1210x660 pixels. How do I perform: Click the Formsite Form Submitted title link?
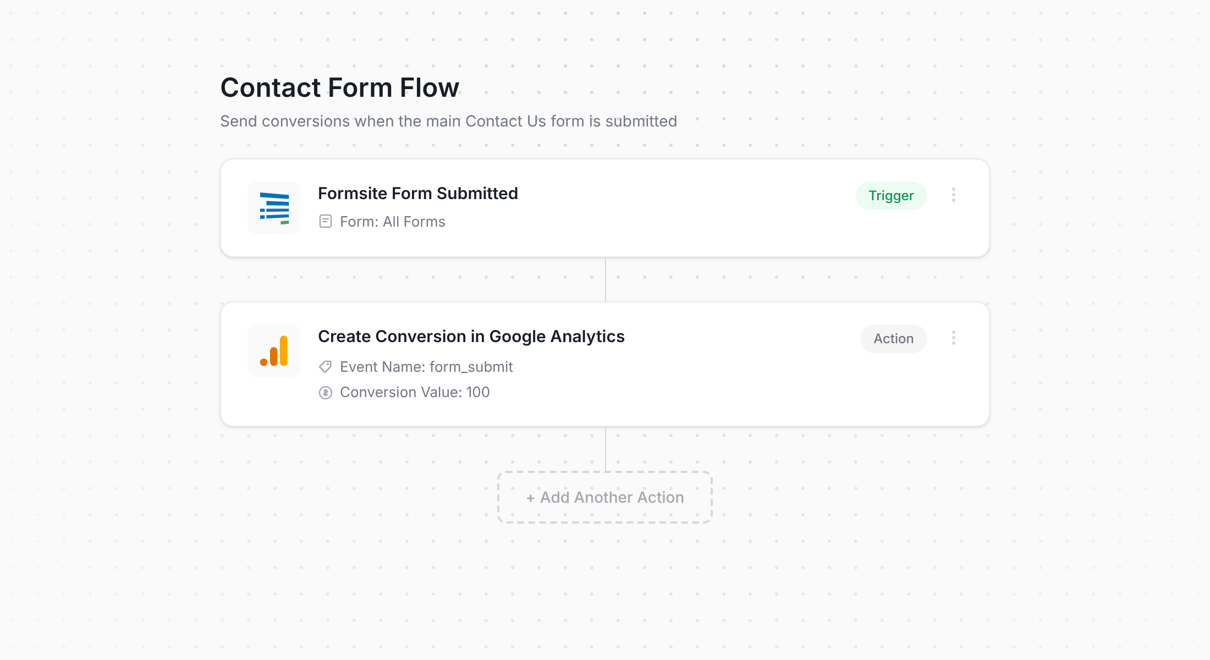pyautogui.click(x=418, y=193)
